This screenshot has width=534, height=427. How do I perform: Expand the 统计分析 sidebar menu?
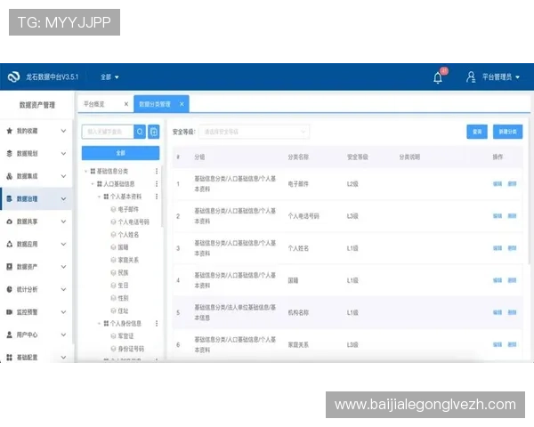[36, 289]
